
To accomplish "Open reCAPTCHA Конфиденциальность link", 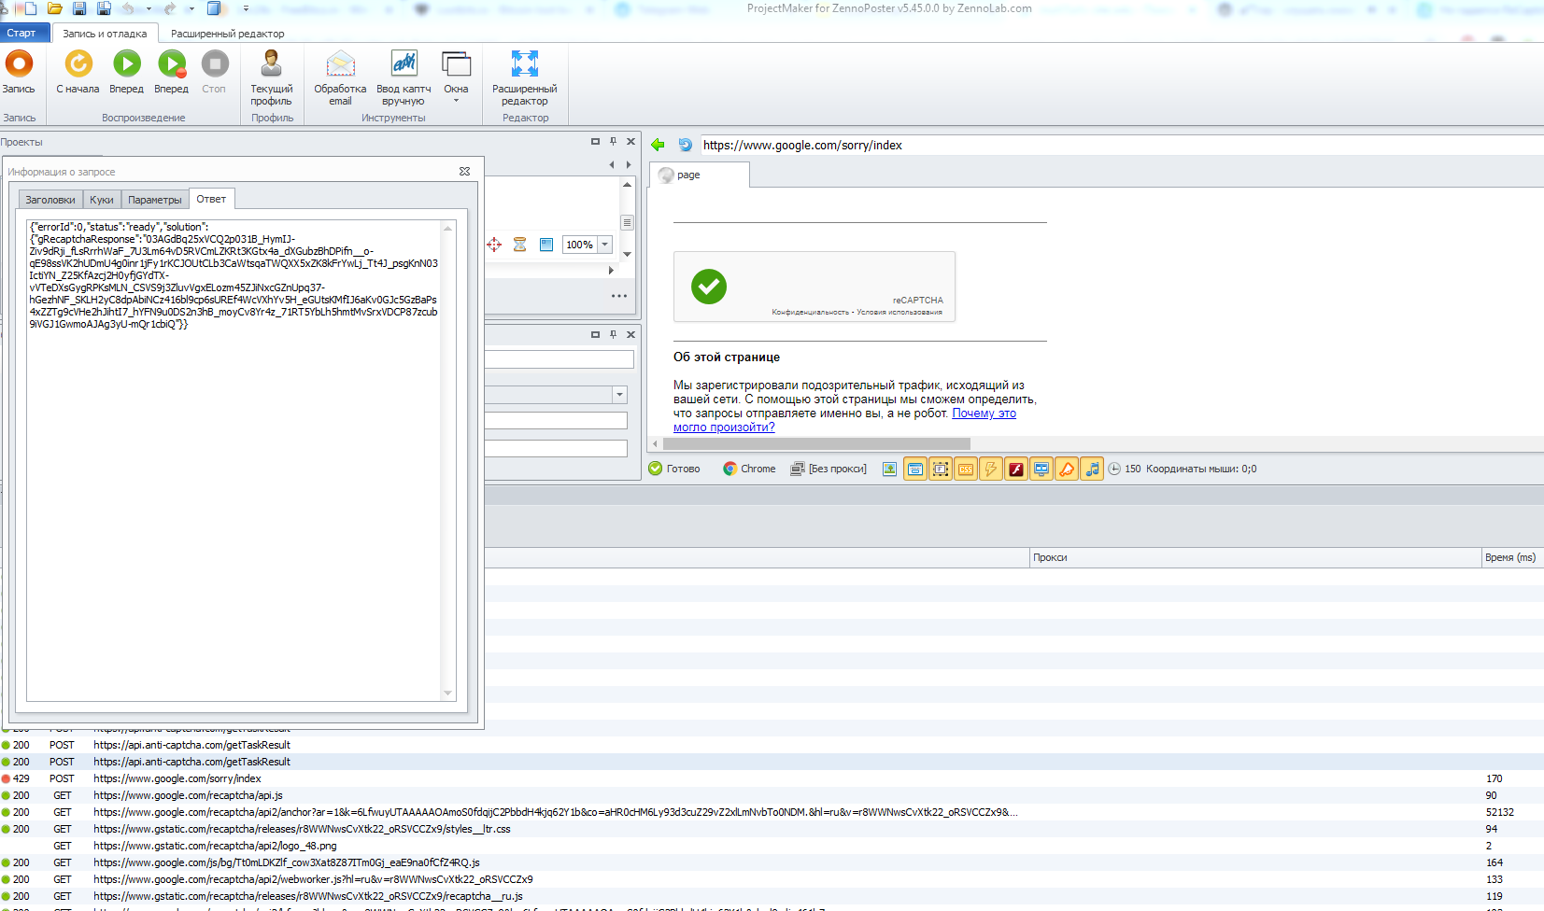I will point(810,313).
